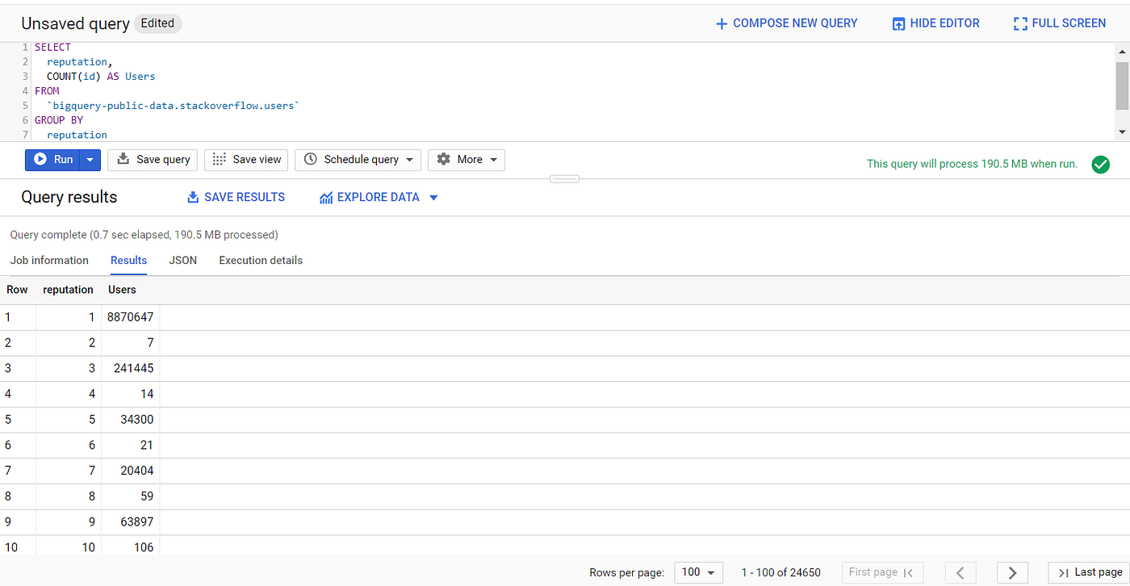Open the Rows per page dropdown

pos(698,572)
